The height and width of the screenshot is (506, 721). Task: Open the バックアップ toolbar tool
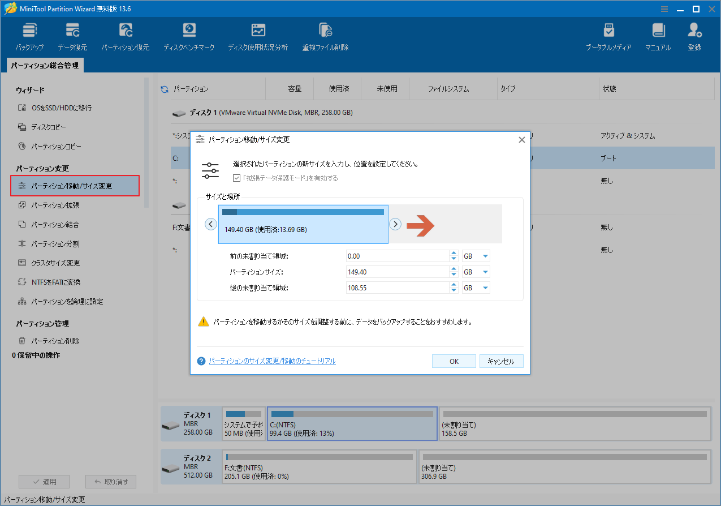click(29, 37)
